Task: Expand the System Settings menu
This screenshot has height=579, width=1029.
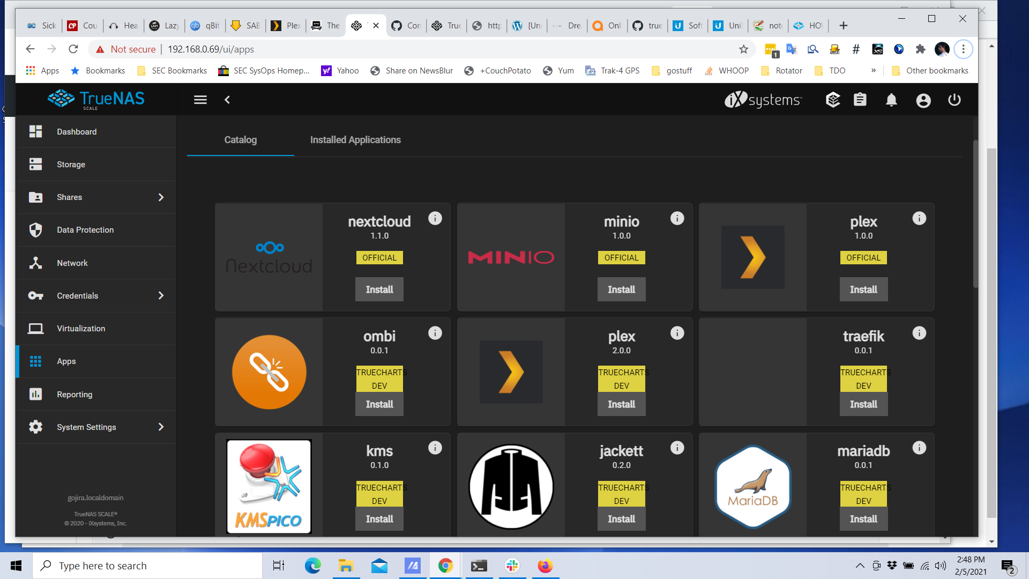Action: pyautogui.click(x=161, y=427)
